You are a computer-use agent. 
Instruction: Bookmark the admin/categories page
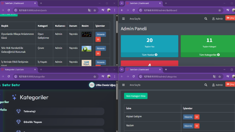tap(220, 76)
